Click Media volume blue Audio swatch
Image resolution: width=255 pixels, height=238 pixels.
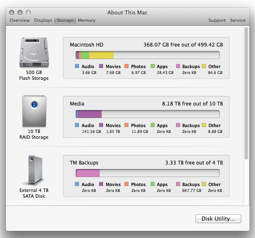point(77,125)
